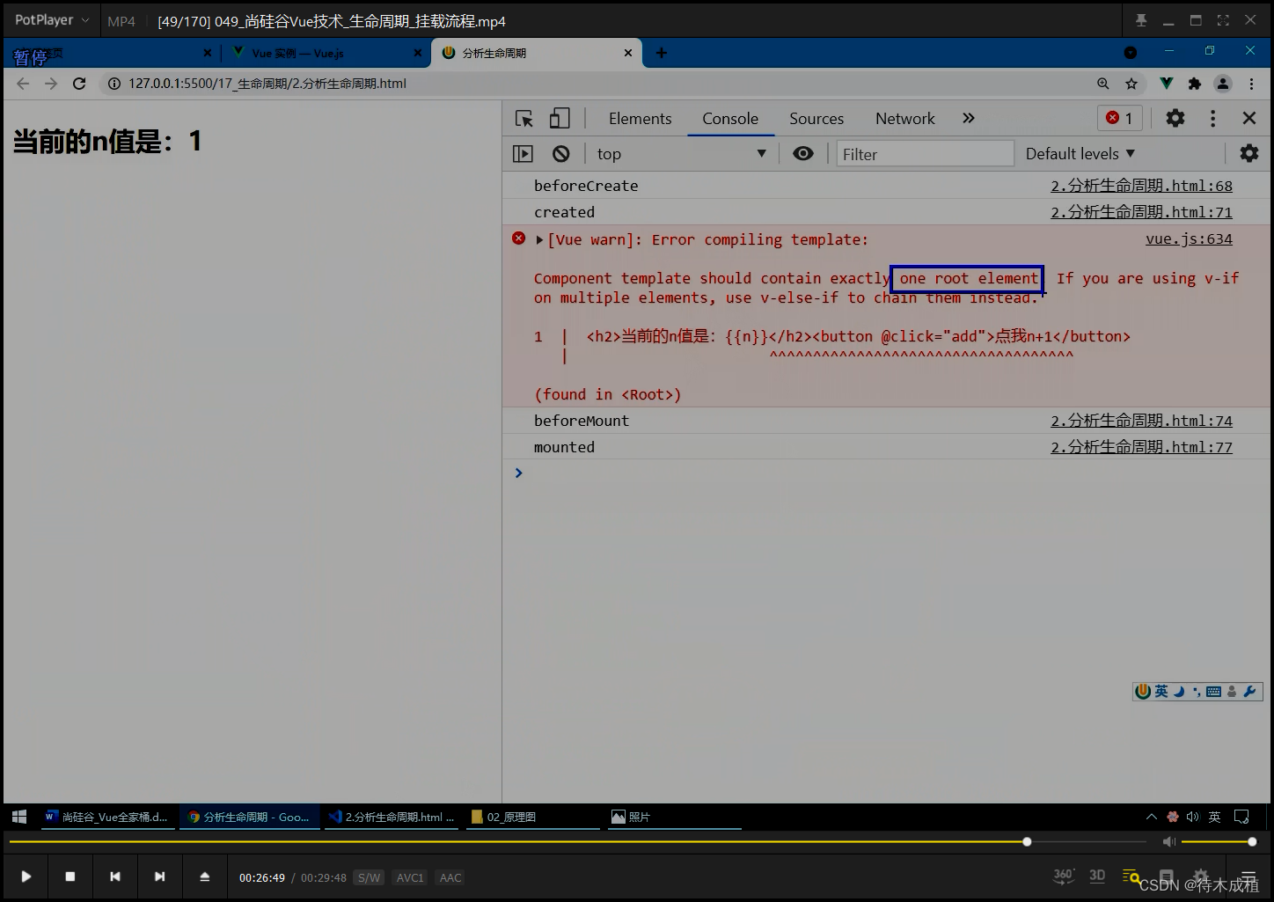Click the AVC1 video codec badge
Screen dimensions: 1274x902
tap(410, 877)
